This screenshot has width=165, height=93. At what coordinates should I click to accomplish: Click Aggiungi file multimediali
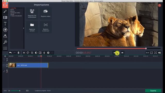[x=32, y=13]
